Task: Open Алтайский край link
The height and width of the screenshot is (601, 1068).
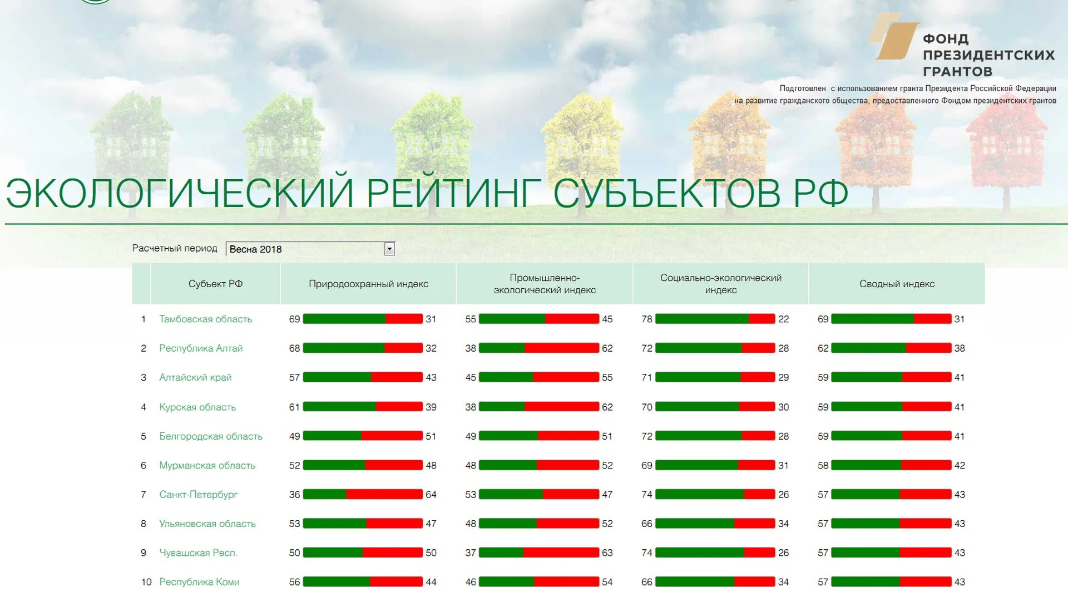Action: coord(195,377)
